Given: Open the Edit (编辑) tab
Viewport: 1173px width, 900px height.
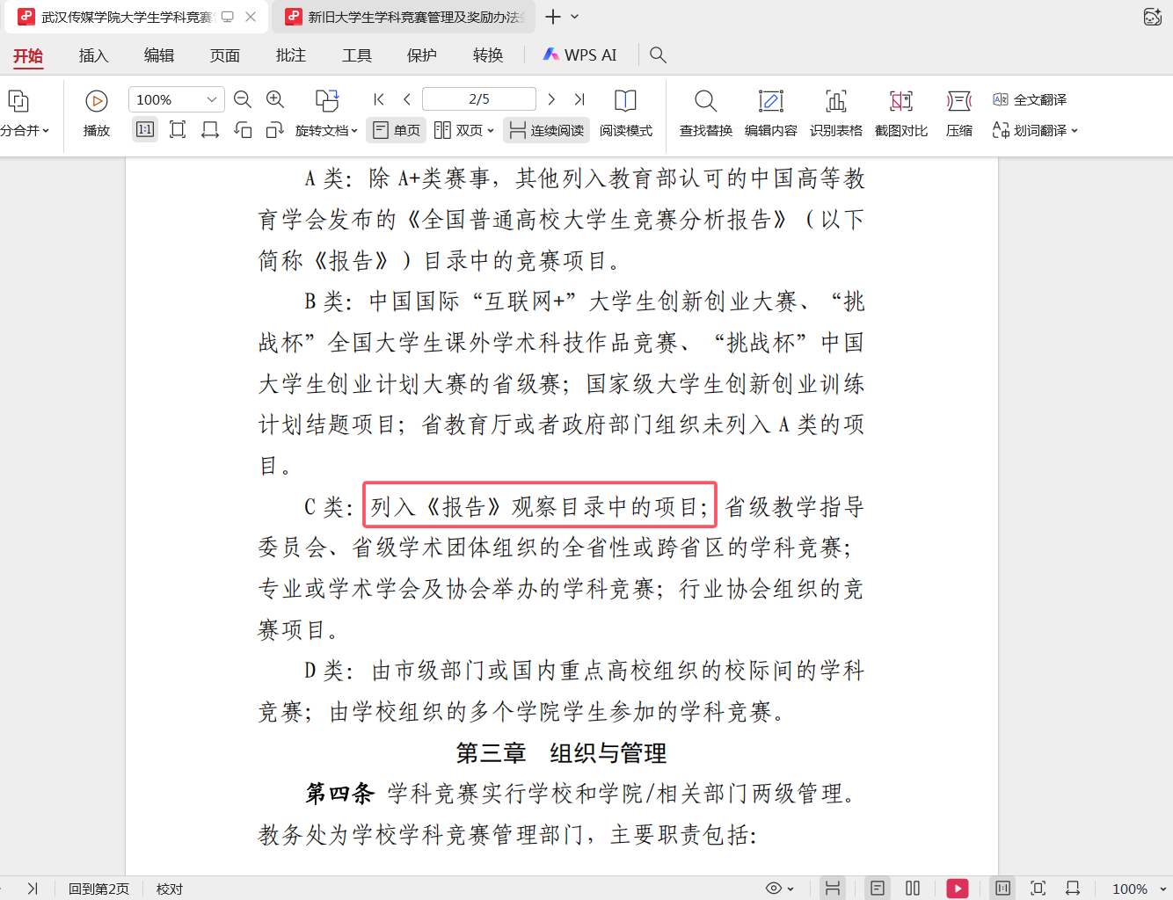Looking at the screenshot, I should click(159, 55).
